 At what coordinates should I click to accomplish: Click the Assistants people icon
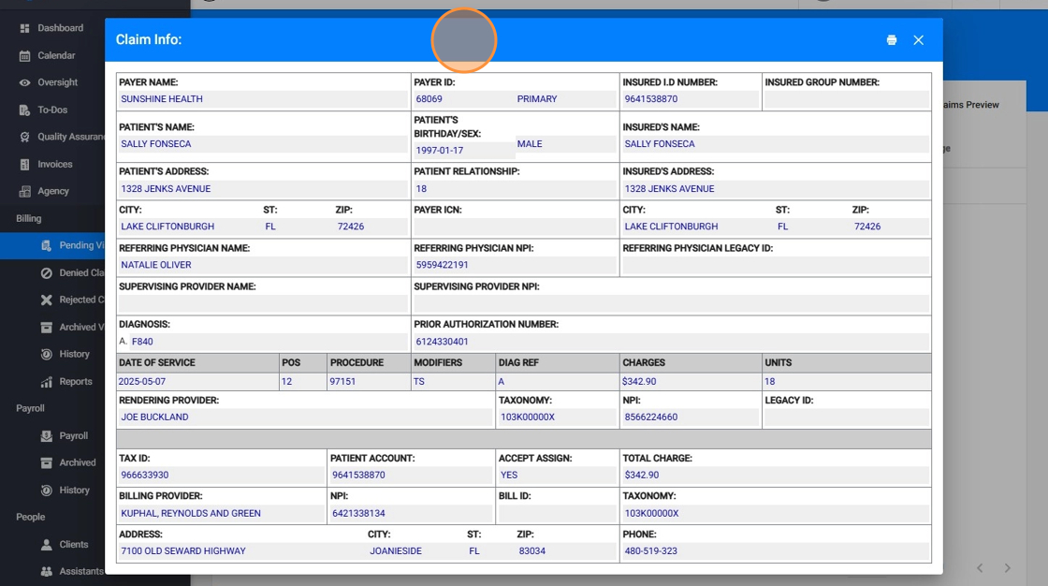(46, 572)
